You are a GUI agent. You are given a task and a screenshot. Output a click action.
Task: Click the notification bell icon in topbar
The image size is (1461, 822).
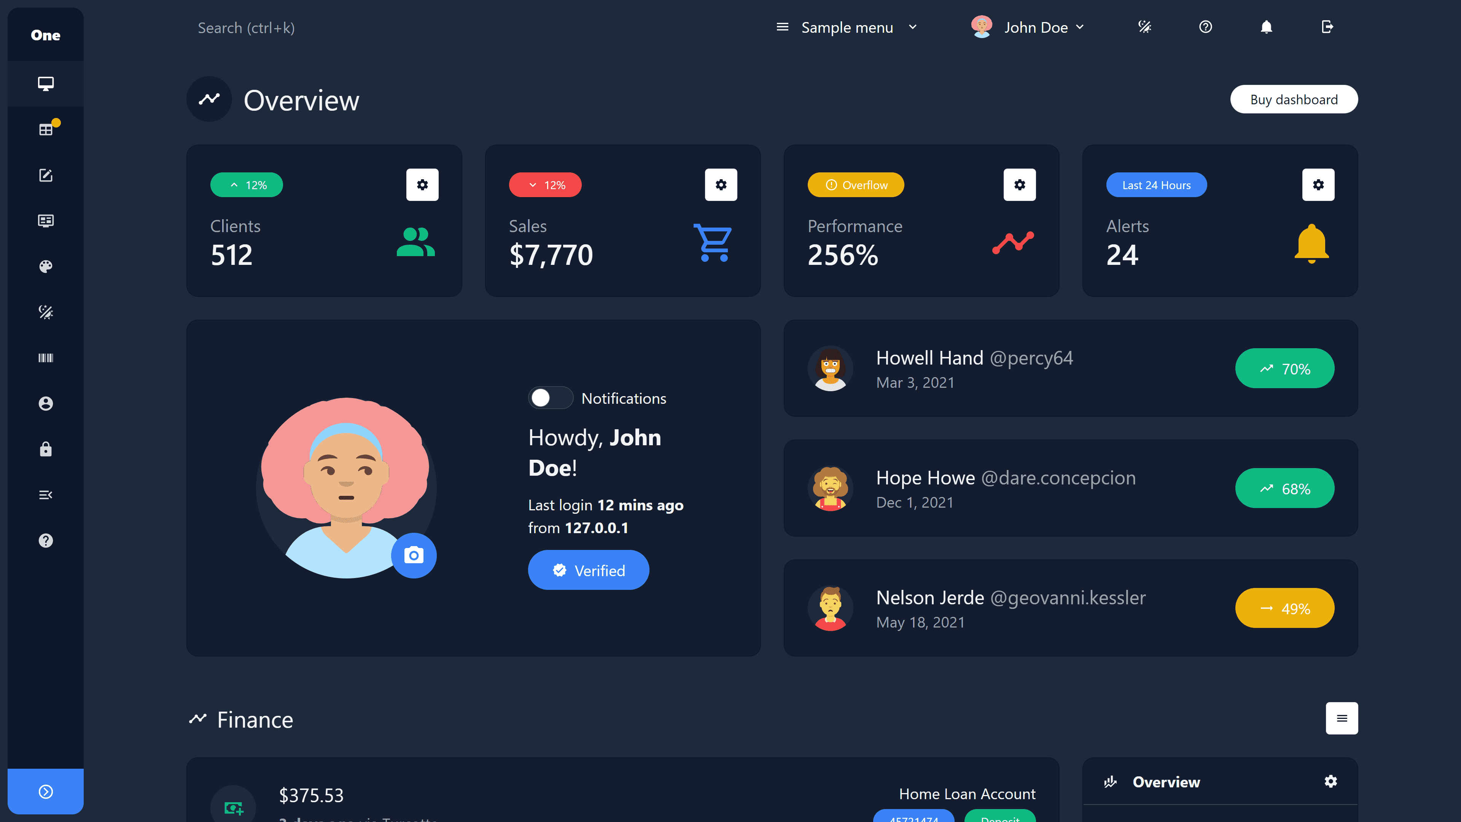(x=1266, y=27)
